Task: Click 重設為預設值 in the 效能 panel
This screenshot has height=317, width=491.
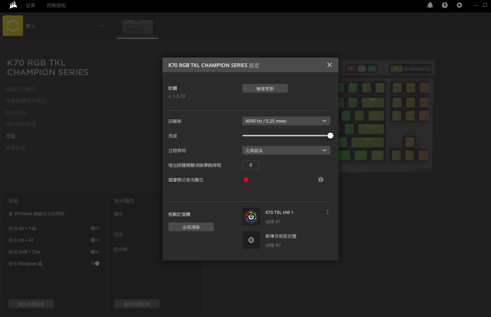Action: click(x=31, y=304)
